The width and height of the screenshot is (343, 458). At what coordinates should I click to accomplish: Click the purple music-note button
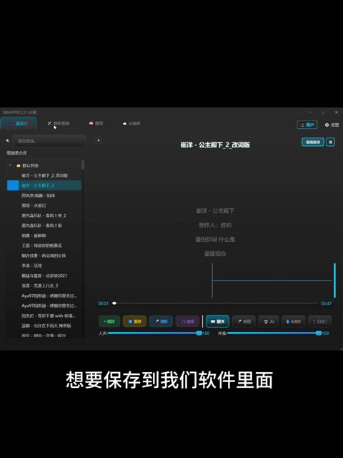point(187,321)
